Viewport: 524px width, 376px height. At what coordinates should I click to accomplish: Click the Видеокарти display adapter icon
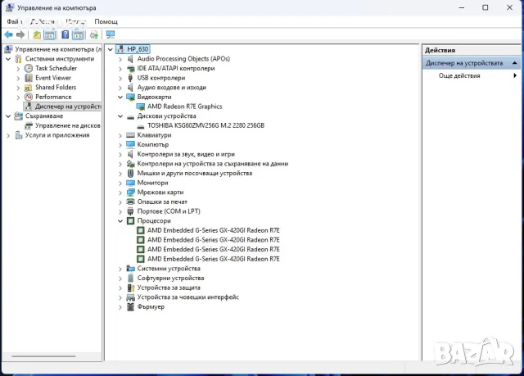click(x=130, y=97)
